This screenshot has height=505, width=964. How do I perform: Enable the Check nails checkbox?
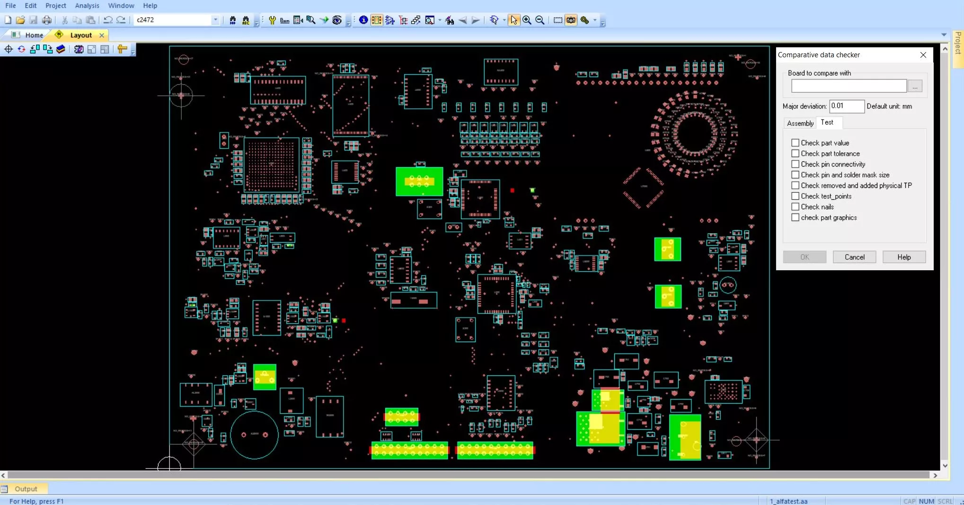point(795,207)
